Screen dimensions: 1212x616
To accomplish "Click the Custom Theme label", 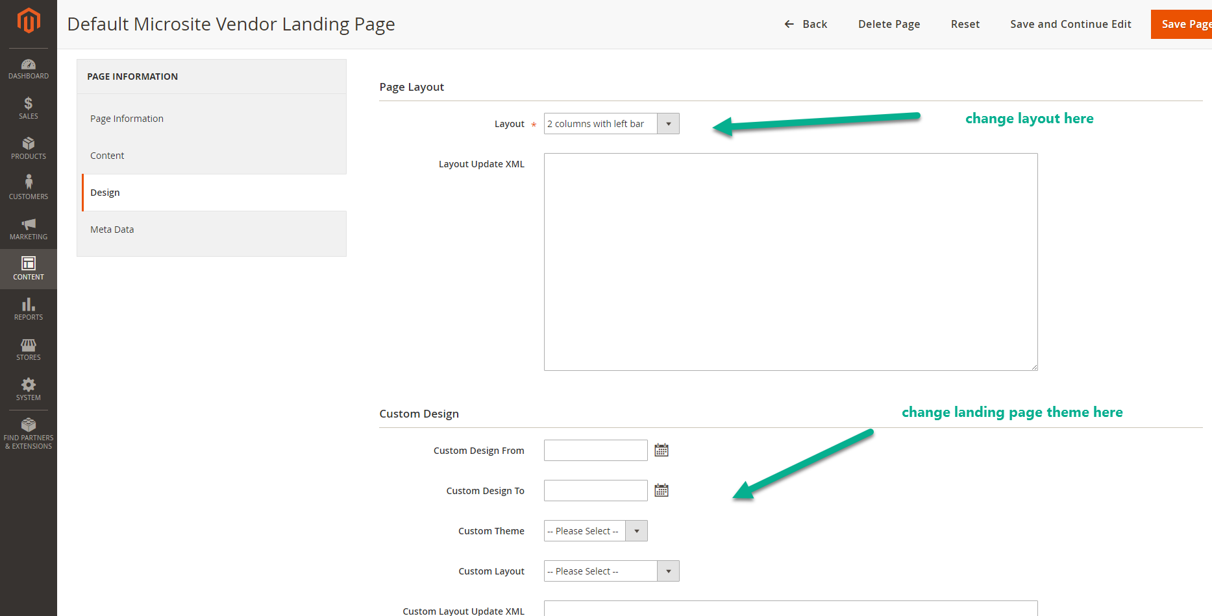I will (x=491, y=531).
